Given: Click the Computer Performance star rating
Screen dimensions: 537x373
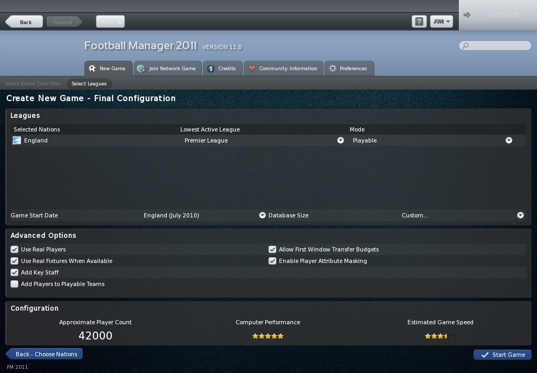Looking at the screenshot, I should tap(268, 336).
